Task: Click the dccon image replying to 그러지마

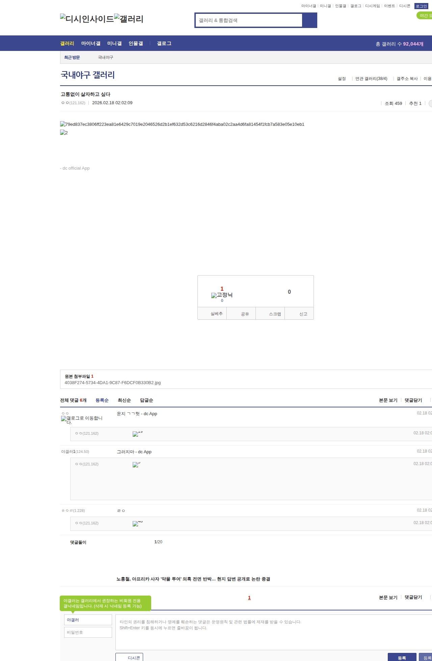Action: [x=136, y=464]
